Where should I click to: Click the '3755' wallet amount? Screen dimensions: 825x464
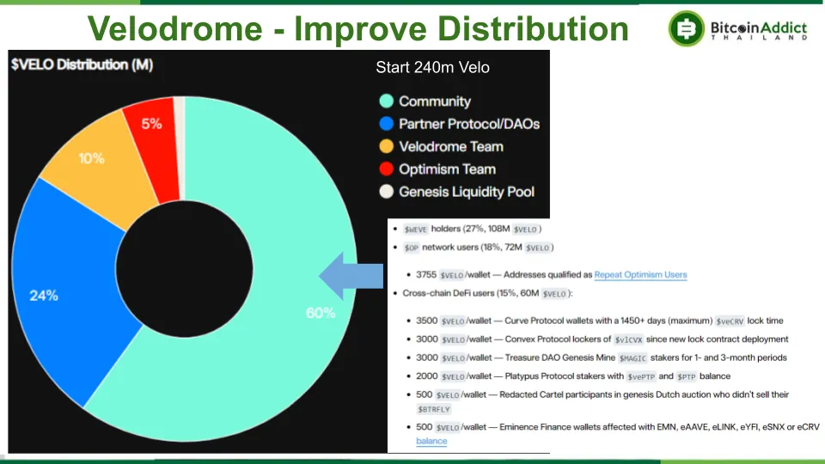[426, 275]
